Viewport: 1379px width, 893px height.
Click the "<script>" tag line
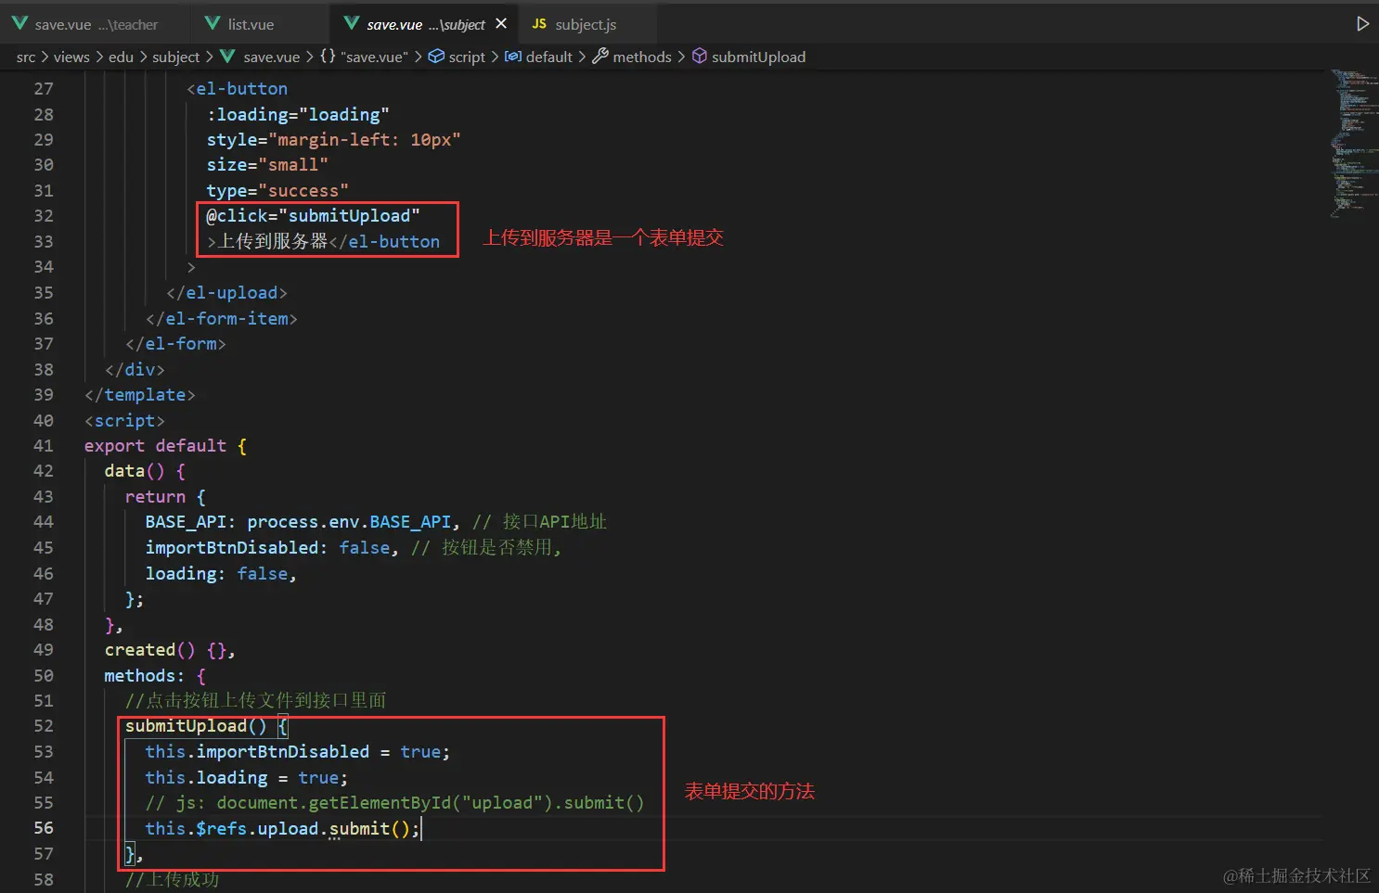pos(124,421)
